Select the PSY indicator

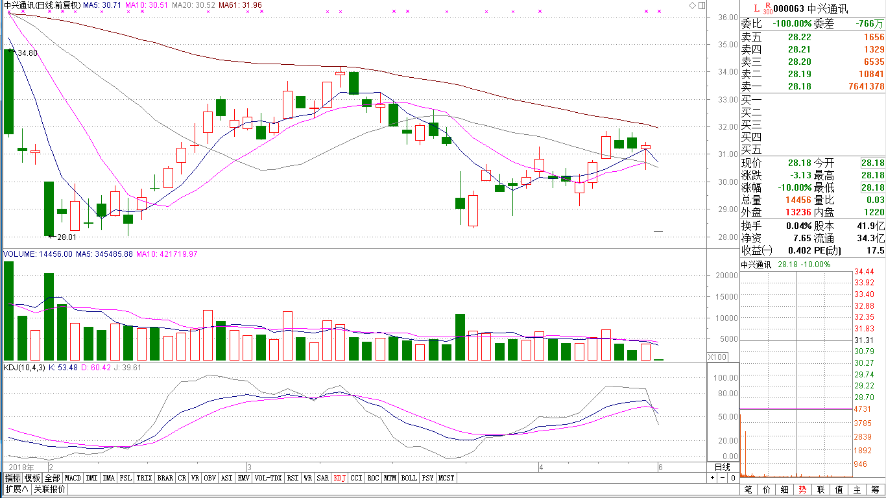(427, 478)
